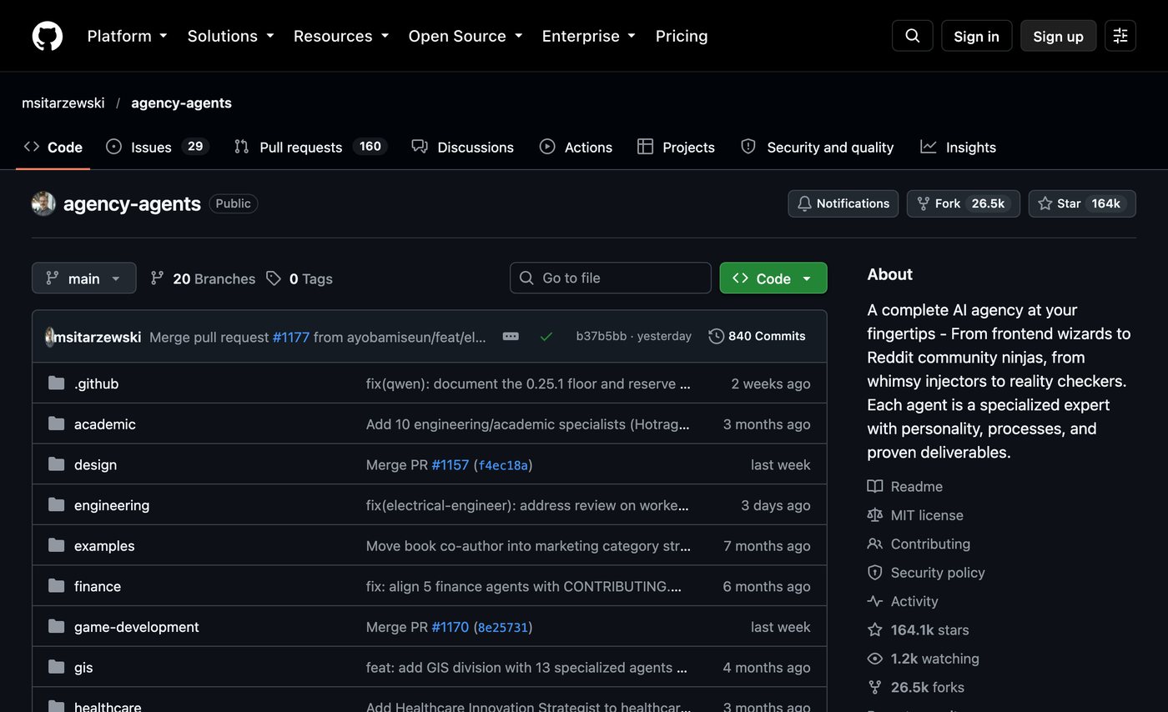Click the Go to file field
This screenshot has width=1168, height=712.
pos(611,278)
